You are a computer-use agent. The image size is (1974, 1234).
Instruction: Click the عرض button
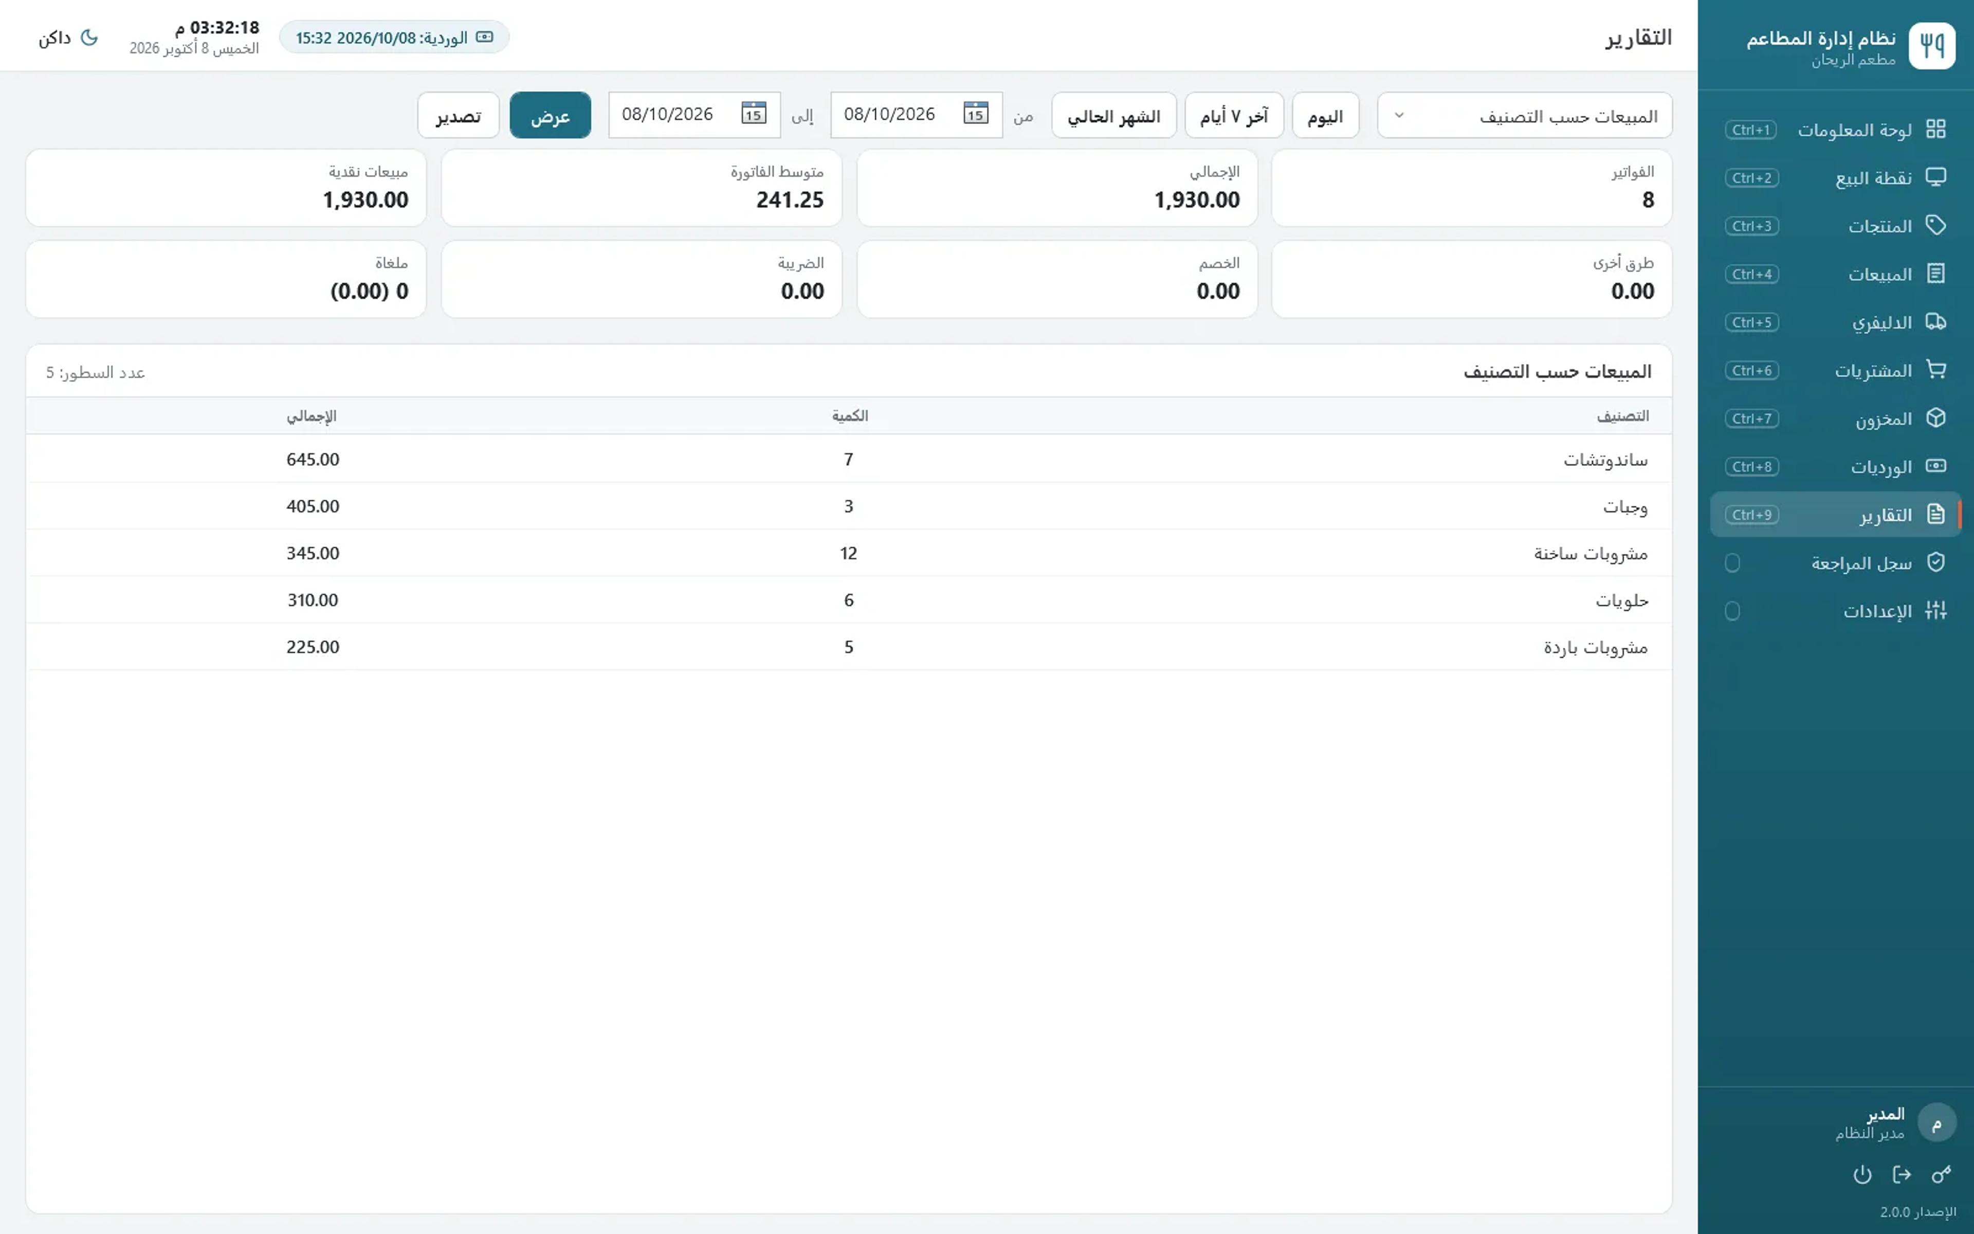point(551,115)
